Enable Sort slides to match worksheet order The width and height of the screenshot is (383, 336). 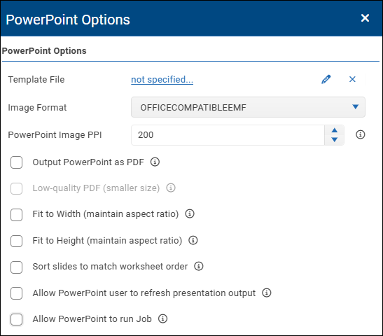pyautogui.click(x=16, y=267)
